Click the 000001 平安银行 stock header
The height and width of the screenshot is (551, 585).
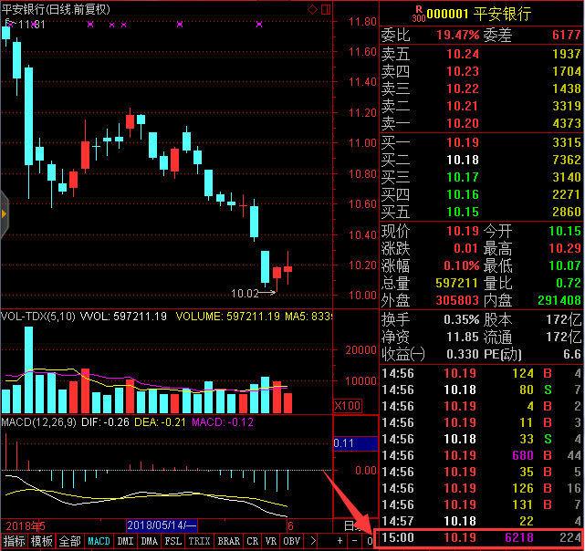pyautogui.click(x=478, y=15)
